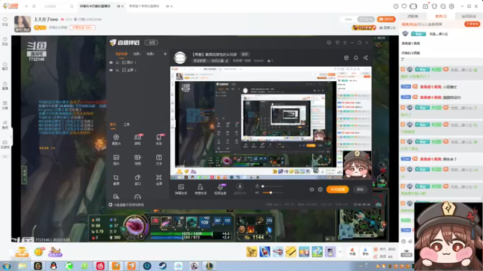Switch to the 钻石粉丝 tab in the chat panel

click(469, 16)
